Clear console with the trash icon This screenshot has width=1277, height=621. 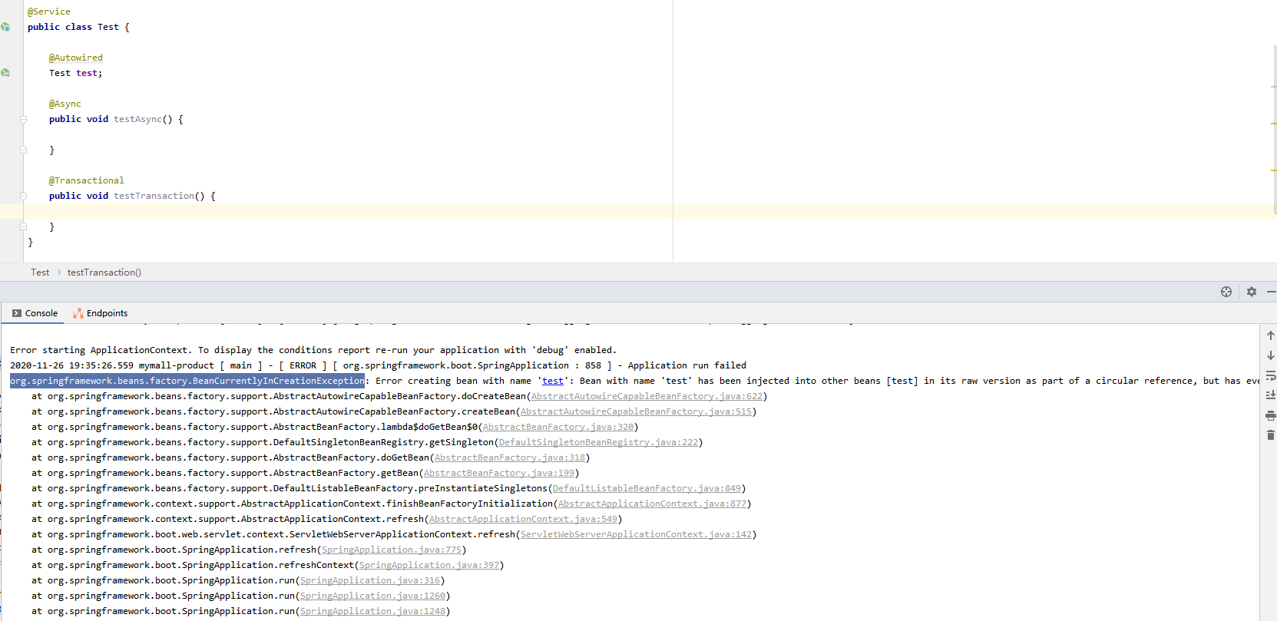(x=1270, y=434)
